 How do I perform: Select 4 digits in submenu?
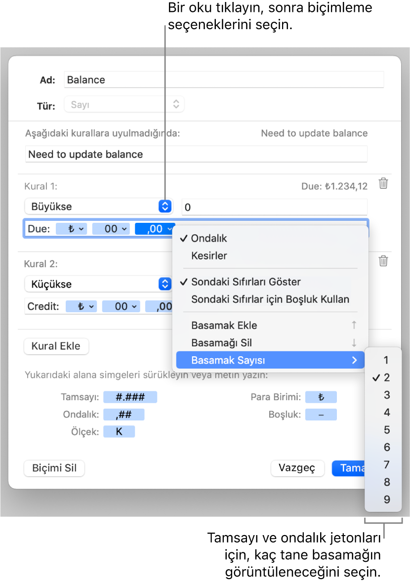383,412
